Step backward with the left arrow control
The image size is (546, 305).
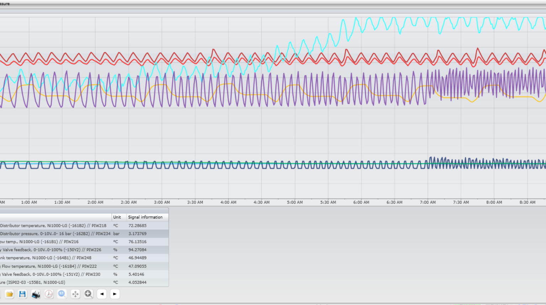(101, 294)
